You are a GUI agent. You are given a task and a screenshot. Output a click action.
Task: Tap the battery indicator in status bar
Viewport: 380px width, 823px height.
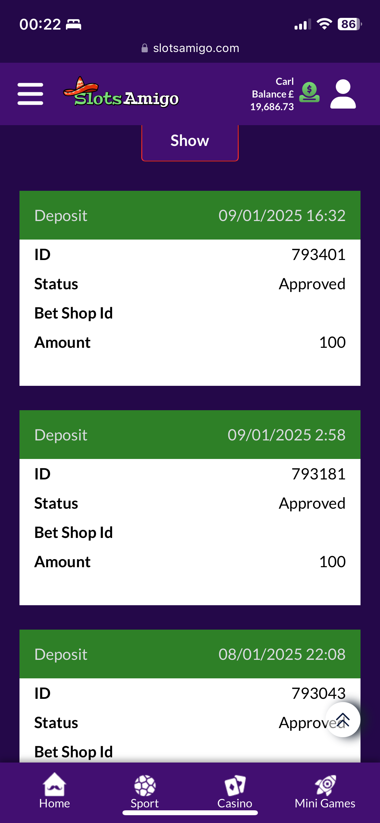pos(349,24)
